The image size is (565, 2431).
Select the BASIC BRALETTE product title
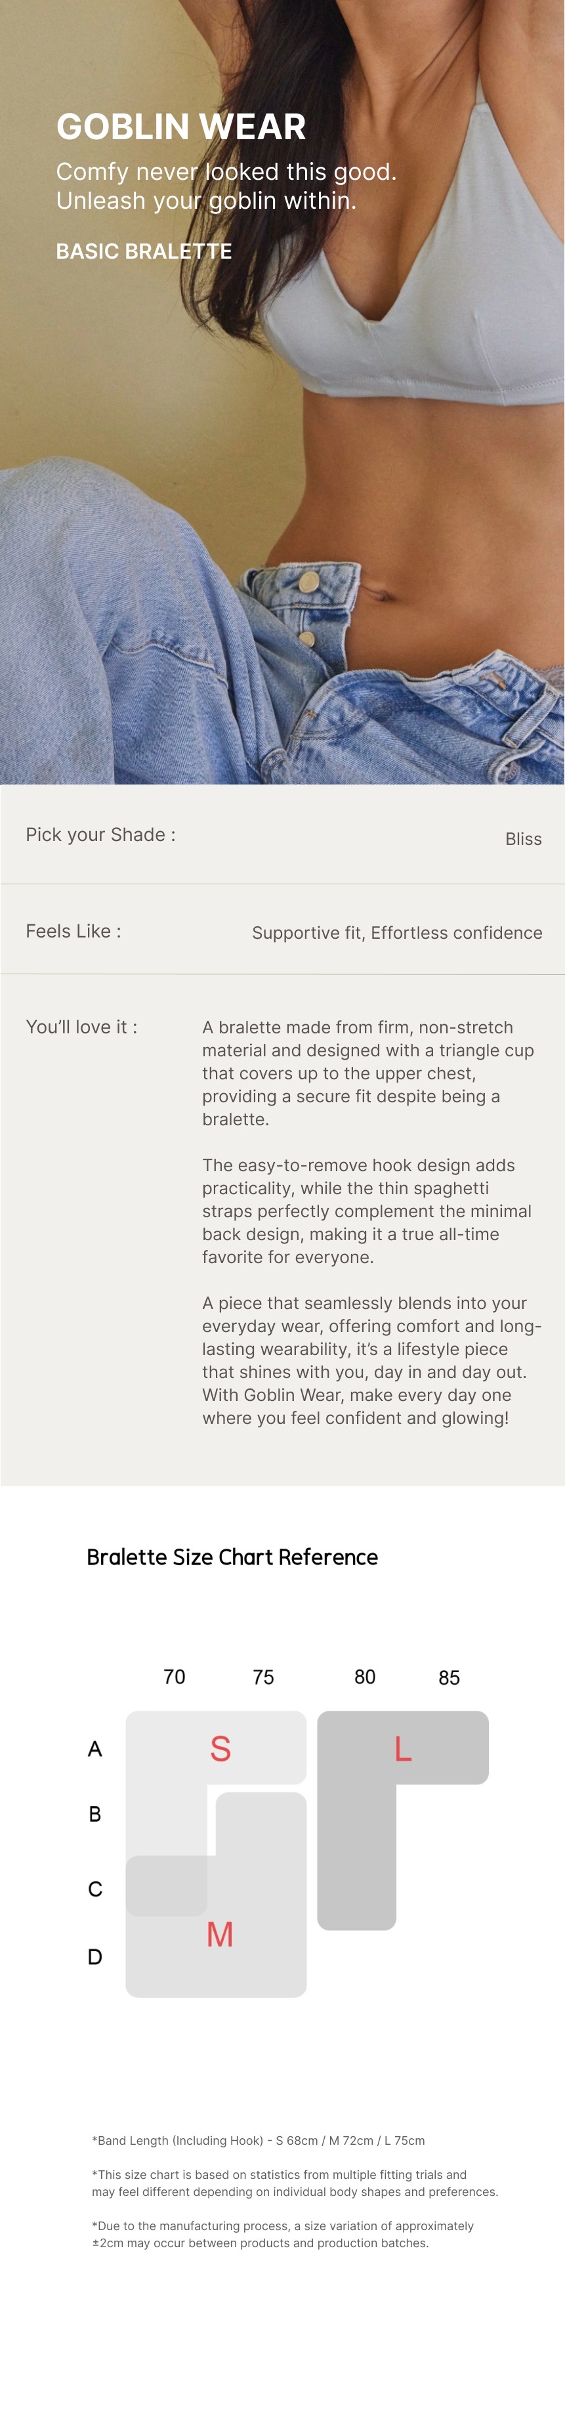pos(143,251)
